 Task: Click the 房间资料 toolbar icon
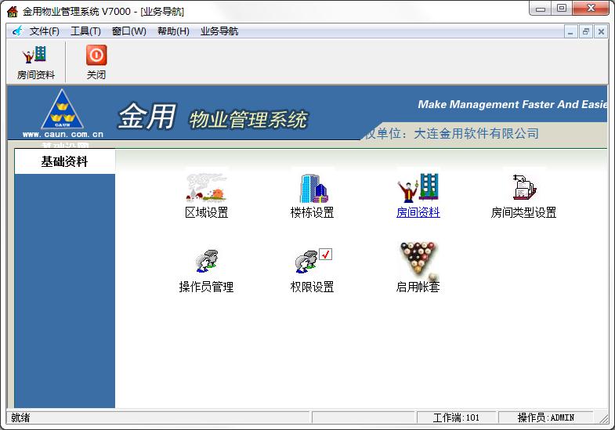coord(35,63)
